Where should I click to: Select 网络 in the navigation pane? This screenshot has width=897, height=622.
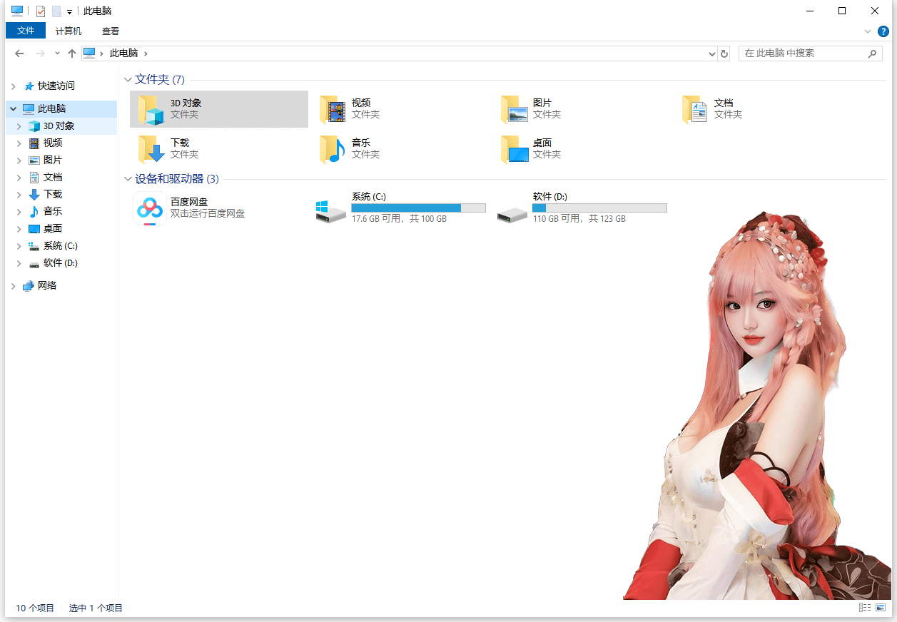(x=47, y=286)
